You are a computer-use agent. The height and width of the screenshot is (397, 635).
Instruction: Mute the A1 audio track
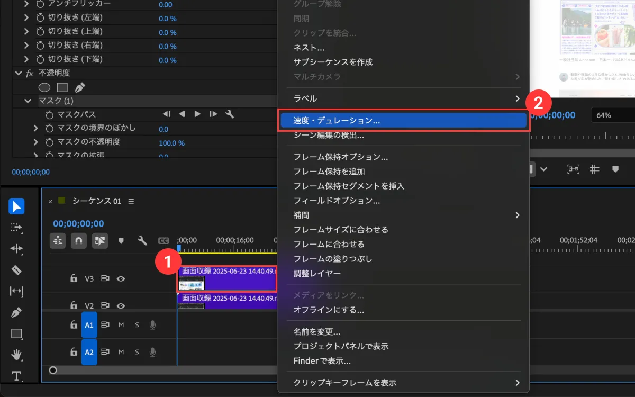tap(121, 324)
